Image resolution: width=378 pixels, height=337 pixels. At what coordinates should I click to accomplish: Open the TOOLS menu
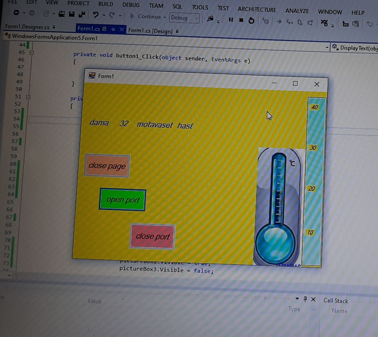point(200,7)
